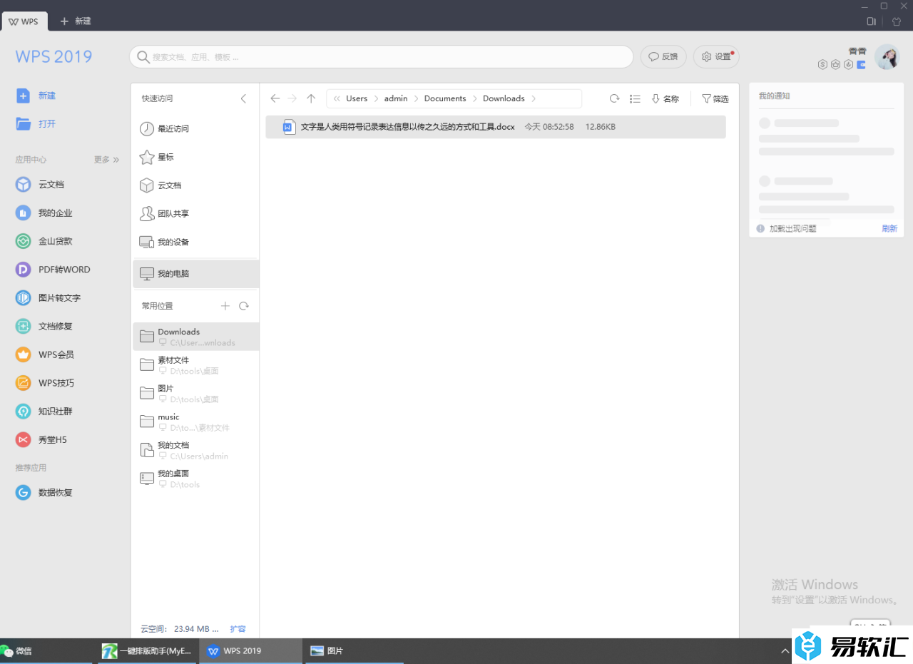Open the 名称 sort dropdown
The image size is (913, 664).
click(x=665, y=99)
